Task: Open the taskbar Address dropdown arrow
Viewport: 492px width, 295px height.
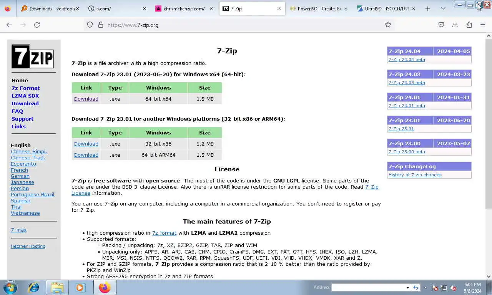Action: (x=407, y=287)
